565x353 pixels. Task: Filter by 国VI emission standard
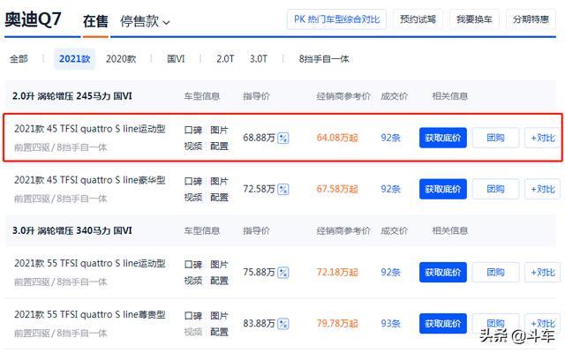(176, 59)
